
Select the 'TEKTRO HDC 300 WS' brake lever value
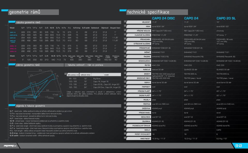(x=161, y=78)
